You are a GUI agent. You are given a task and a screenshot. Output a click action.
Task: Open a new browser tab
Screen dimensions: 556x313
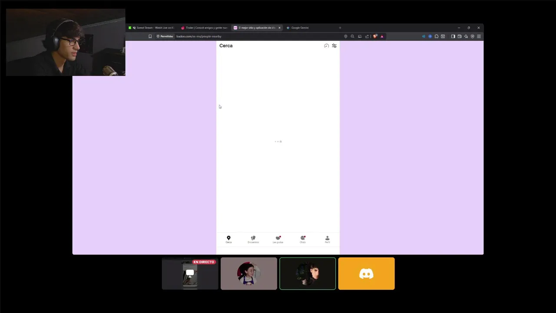(x=340, y=28)
